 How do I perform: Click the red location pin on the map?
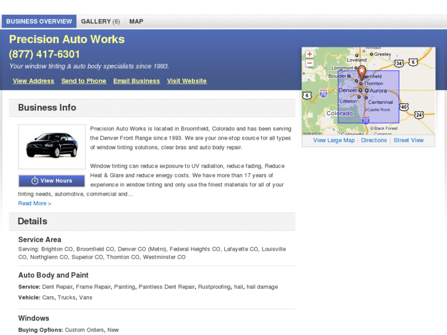point(362,72)
